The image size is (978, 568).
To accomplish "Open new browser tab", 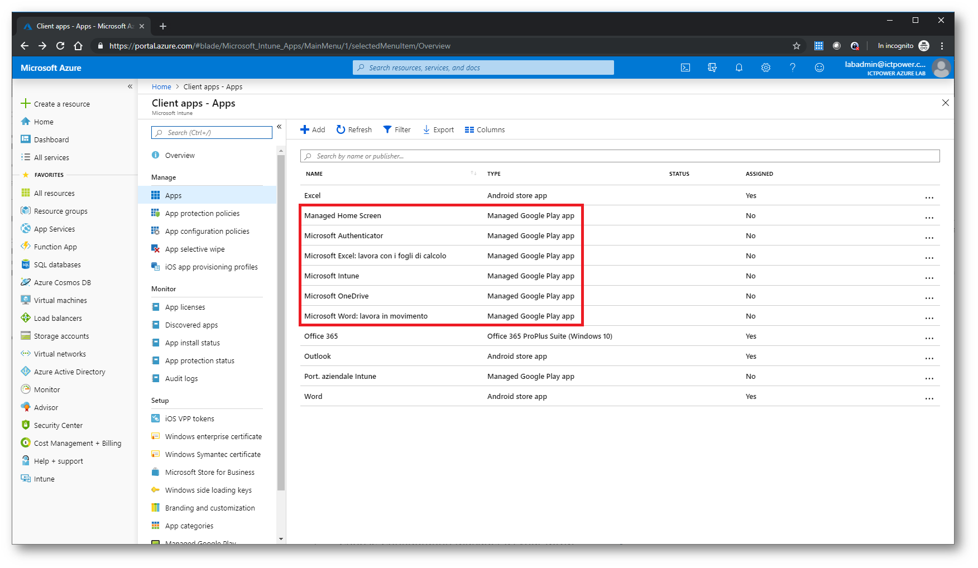I will click(163, 26).
